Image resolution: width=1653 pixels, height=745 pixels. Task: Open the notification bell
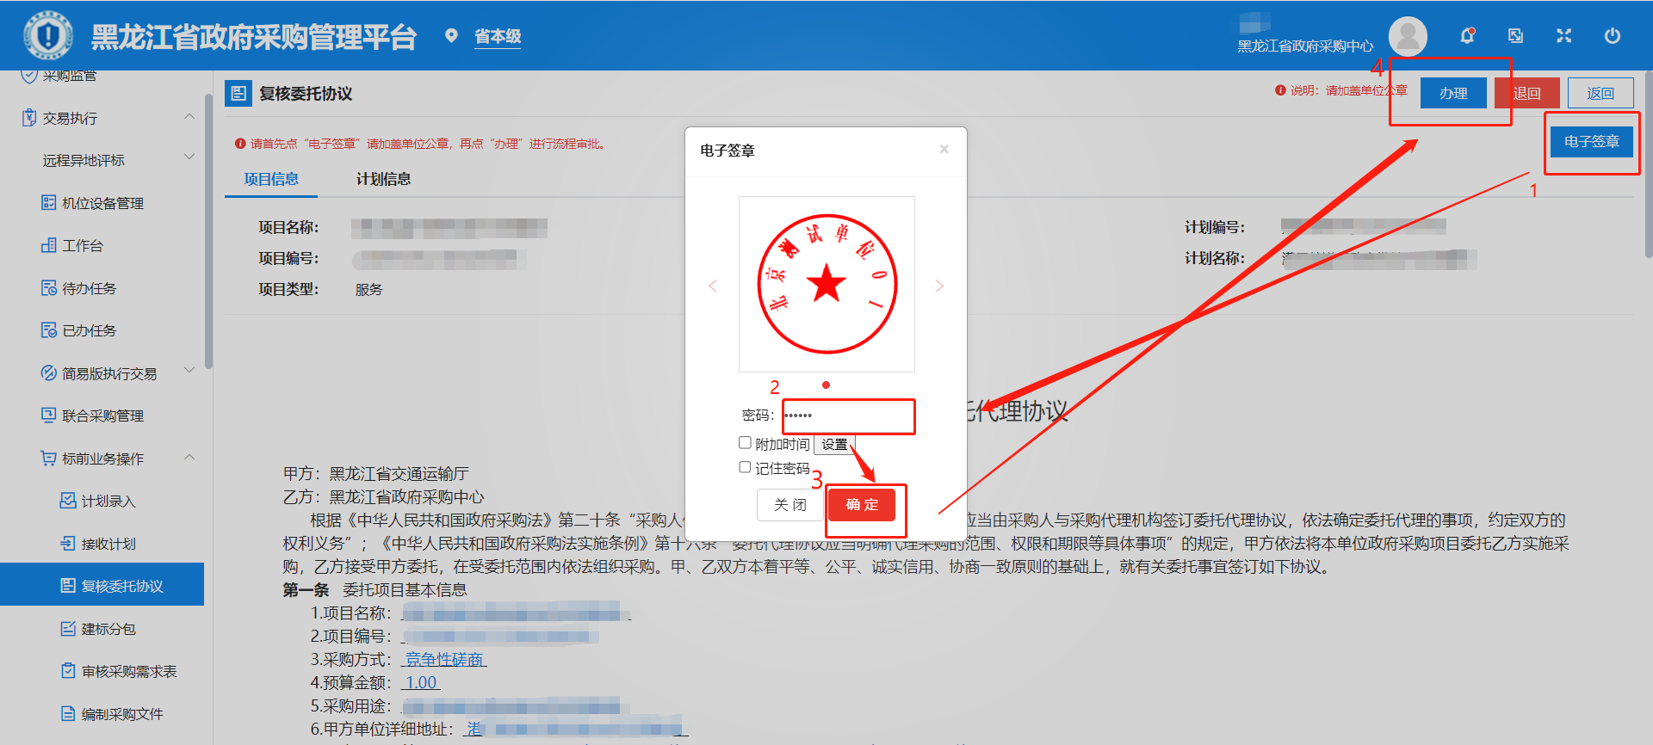(1467, 35)
